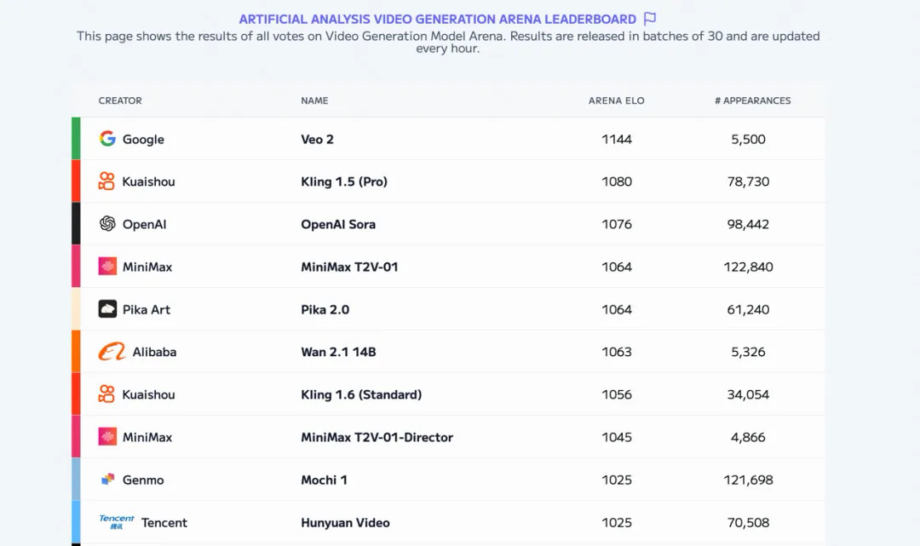The height and width of the screenshot is (546, 920).
Task: Click the Creator column header
Action: 120,101
